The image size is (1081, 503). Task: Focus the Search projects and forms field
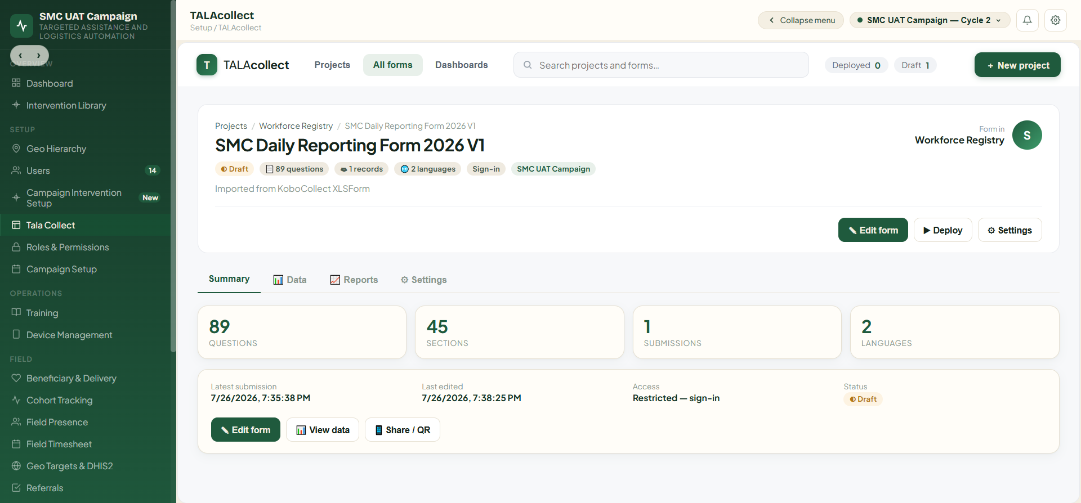coord(661,65)
